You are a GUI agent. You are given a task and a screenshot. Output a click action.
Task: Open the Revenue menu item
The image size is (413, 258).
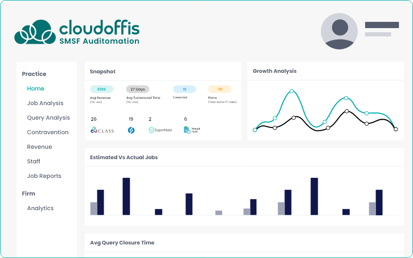pyautogui.click(x=38, y=147)
